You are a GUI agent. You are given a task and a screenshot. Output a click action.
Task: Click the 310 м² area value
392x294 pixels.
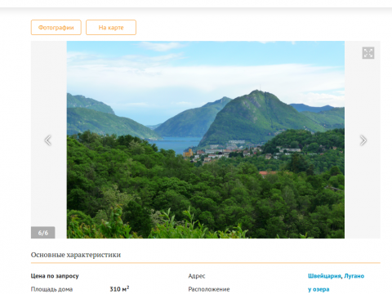(x=119, y=289)
